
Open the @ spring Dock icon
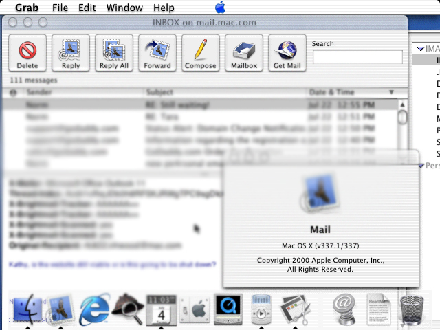click(344, 310)
